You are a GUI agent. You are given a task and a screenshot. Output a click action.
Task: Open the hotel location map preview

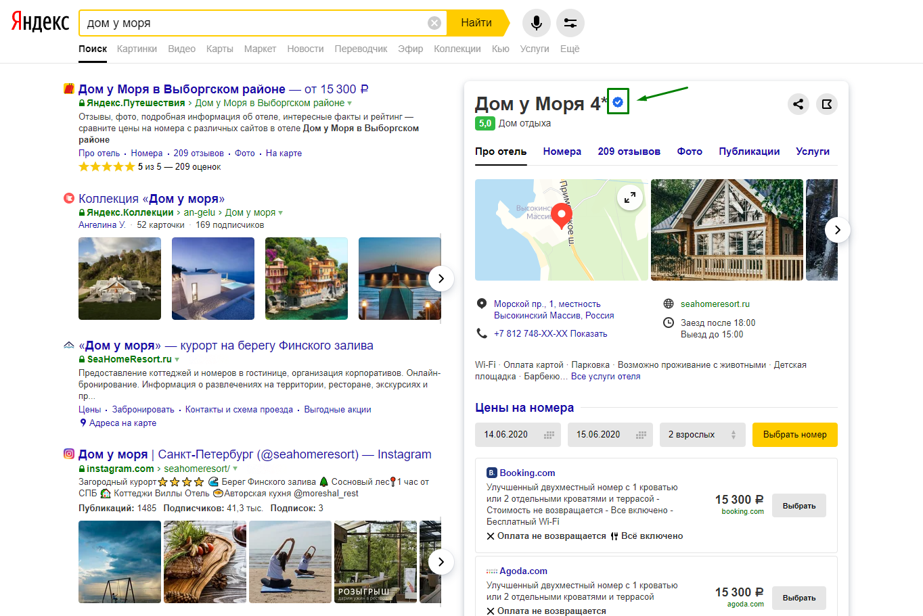tap(562, 230)
